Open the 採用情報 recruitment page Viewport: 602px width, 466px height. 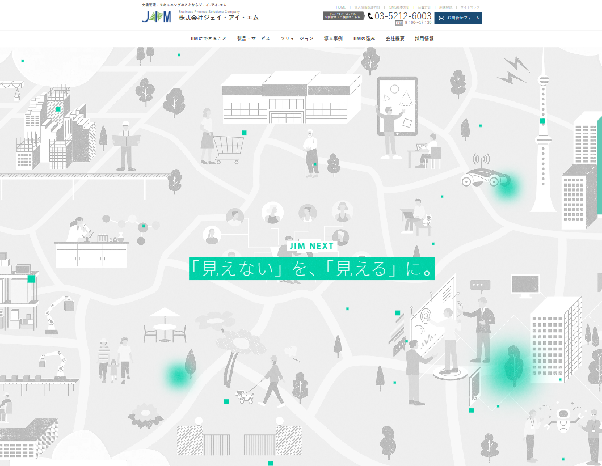tap(424, 39)
